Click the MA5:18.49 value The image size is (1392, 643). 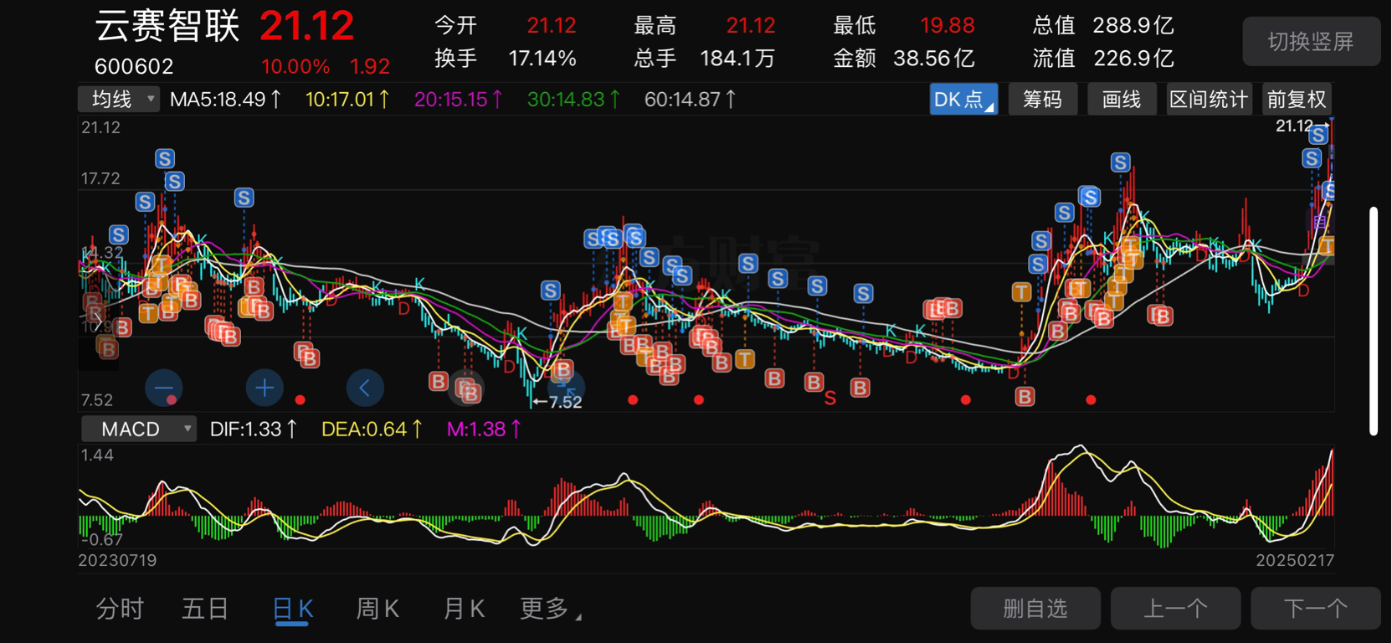(x=225, y=100)
